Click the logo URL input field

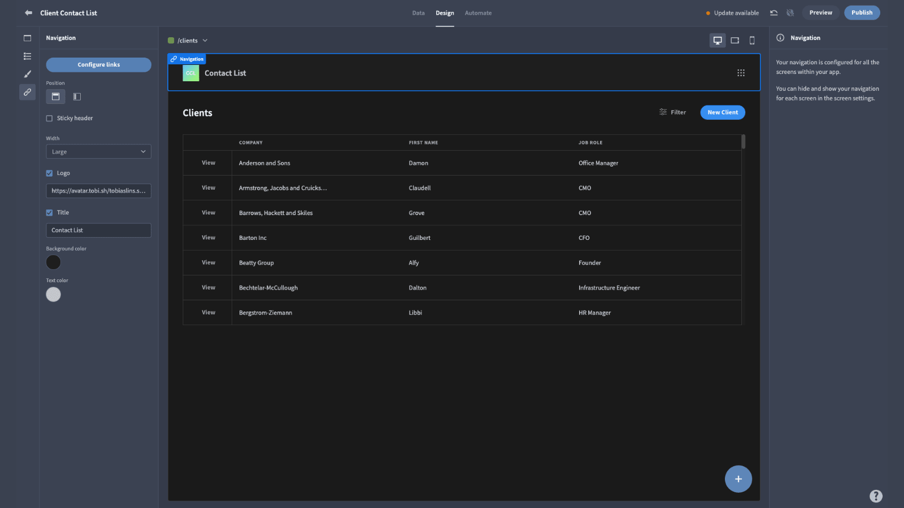point(98,191)
